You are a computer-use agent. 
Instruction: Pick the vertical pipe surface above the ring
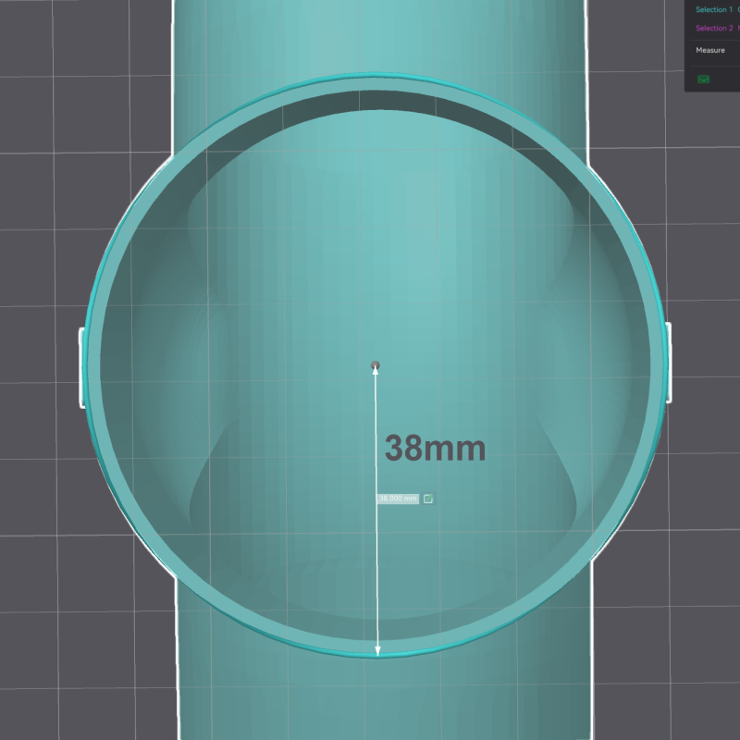click(x=376, y=37)
